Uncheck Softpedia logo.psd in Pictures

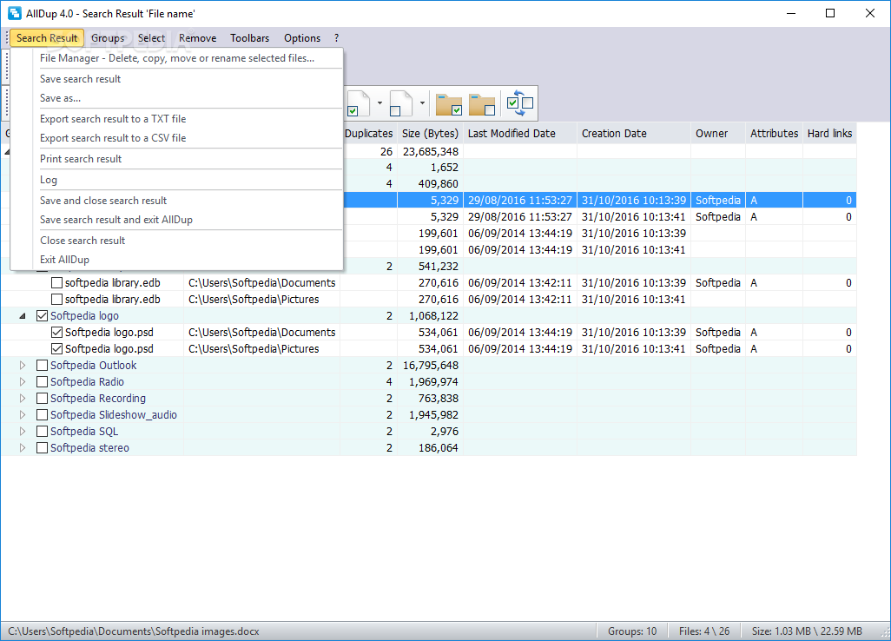pos(56,349)
